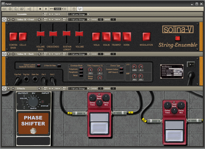
Task: Minimize Solina SE - Front with minus icon
Action: 13,19
